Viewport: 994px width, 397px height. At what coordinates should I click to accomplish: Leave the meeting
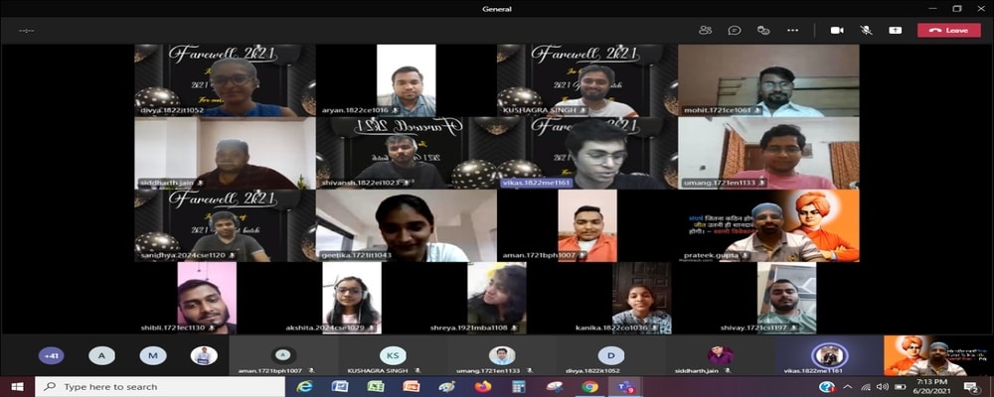[948, 30]
